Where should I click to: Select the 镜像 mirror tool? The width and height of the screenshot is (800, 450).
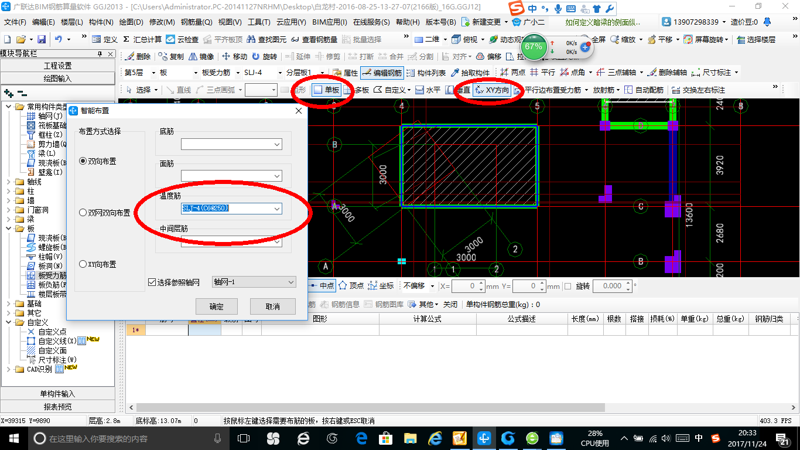coord(201,57)
